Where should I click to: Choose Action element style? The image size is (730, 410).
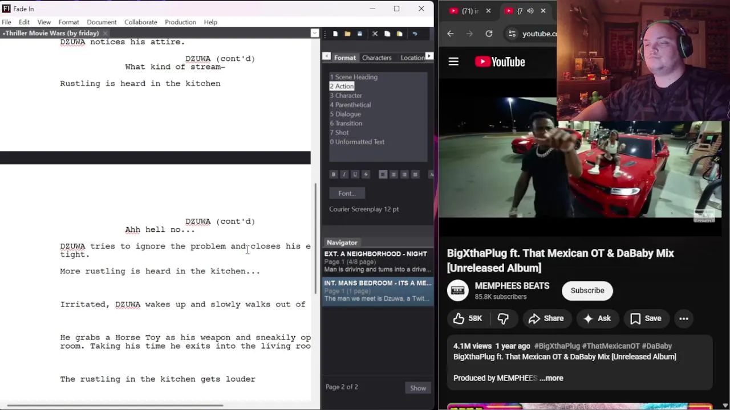(x=342, y=86)
